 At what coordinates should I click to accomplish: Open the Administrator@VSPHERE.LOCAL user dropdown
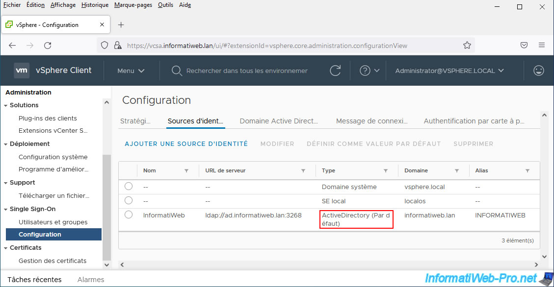pyautogui.click(x=449, y=71)
